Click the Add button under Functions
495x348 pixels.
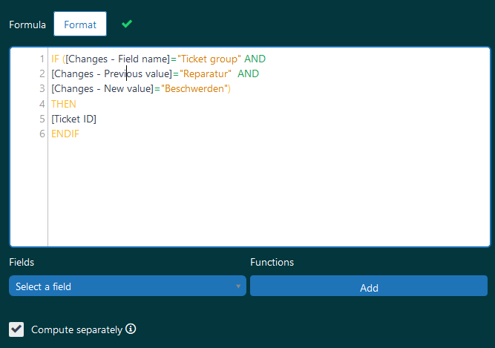coord(369,287)
